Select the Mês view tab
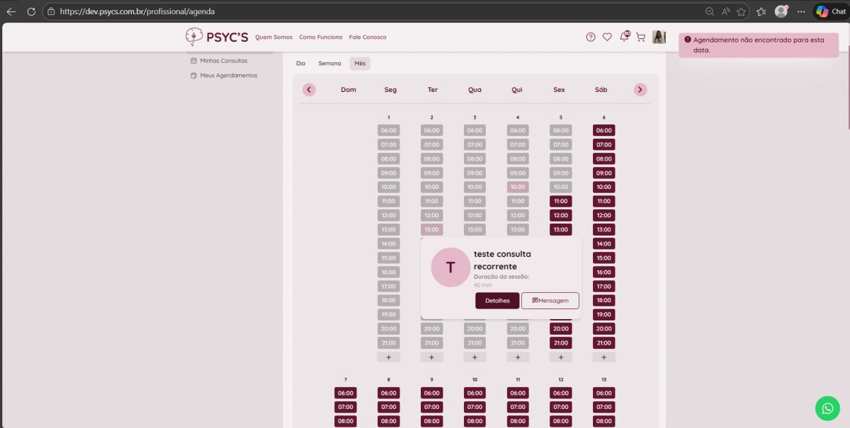Screen dimensions: 850x428 tap(360, 64)
